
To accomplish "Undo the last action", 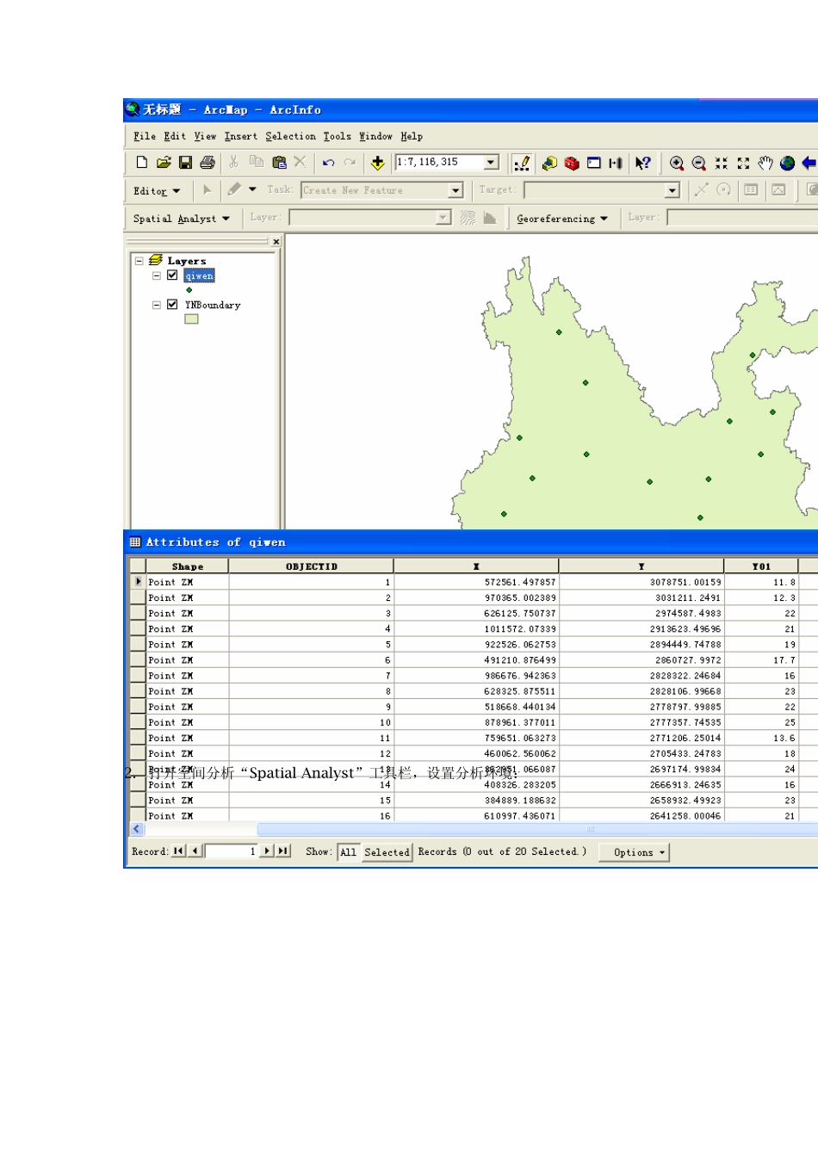I will point(328,163).
